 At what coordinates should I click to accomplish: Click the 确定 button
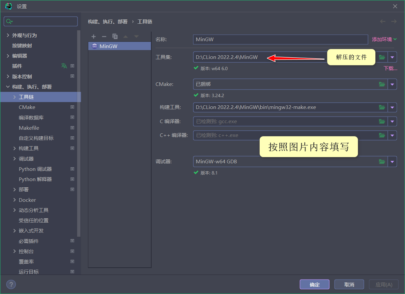(315, 284)
